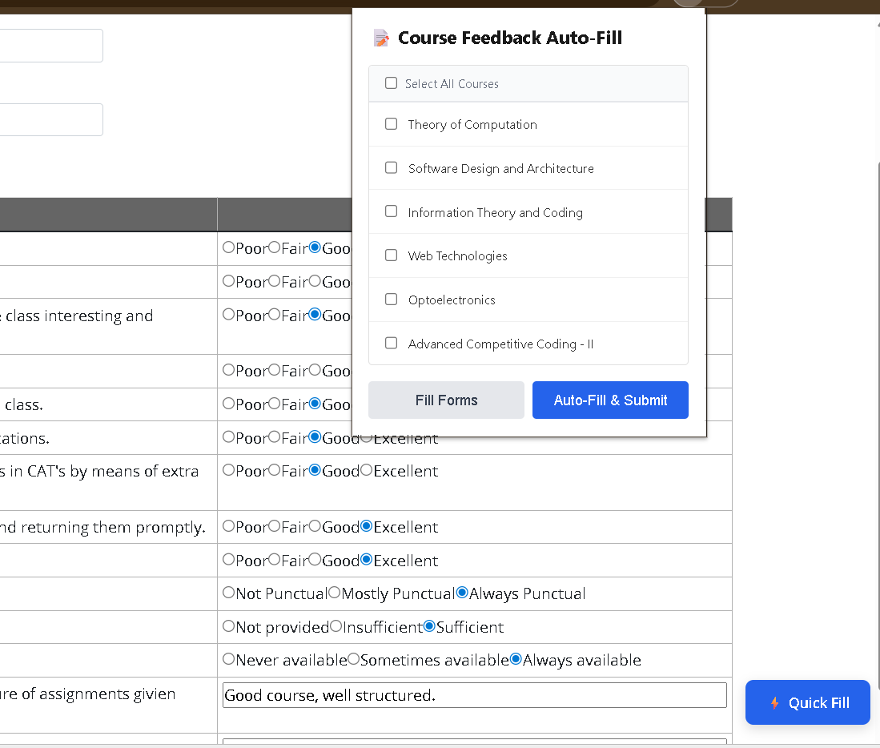Check Select All Courses
This screenshot has width=880, height=748.
coord(391,82)
